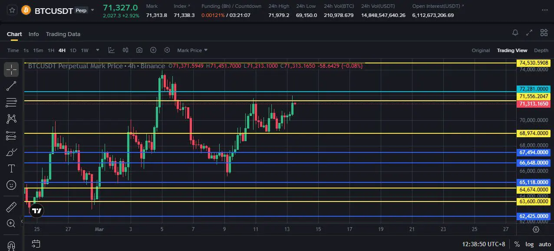Toggle the log scale mode
This screenshot has height=251, width=554.
coord(529,244)
